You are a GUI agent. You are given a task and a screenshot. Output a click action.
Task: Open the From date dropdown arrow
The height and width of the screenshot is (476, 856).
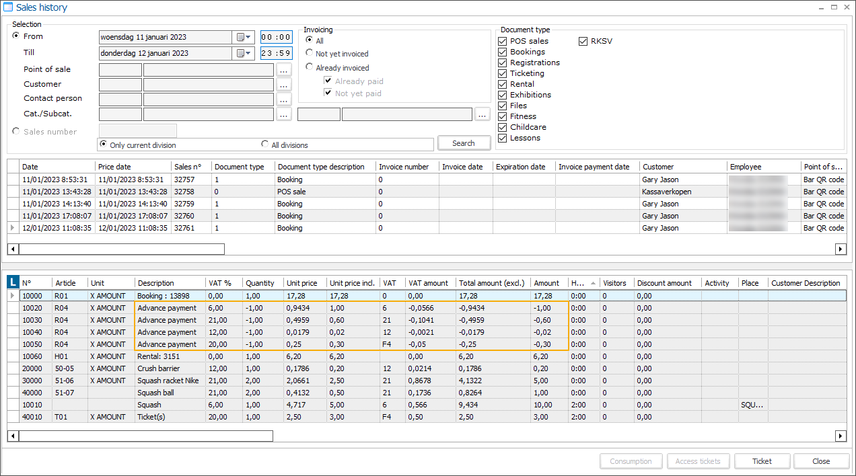[246, 37]
